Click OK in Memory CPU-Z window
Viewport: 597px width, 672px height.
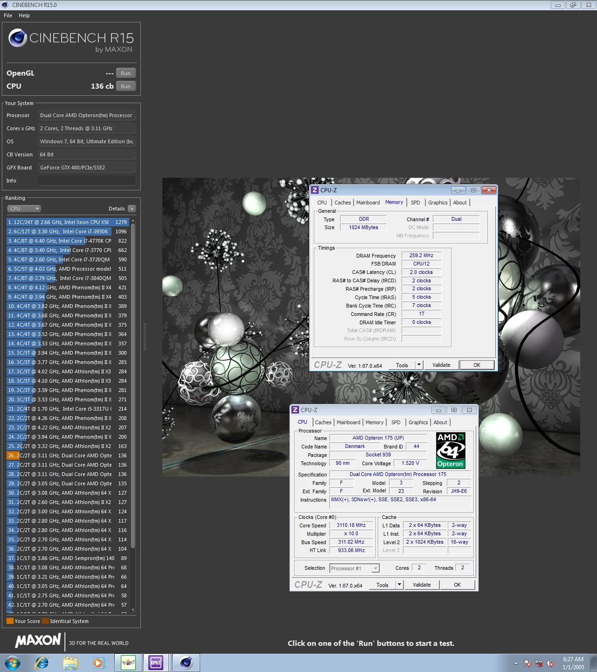(477, 365)
